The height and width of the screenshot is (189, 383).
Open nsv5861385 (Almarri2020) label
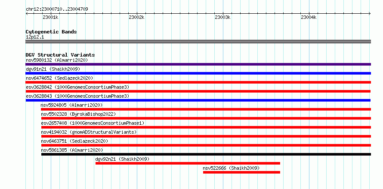(72, 150)
